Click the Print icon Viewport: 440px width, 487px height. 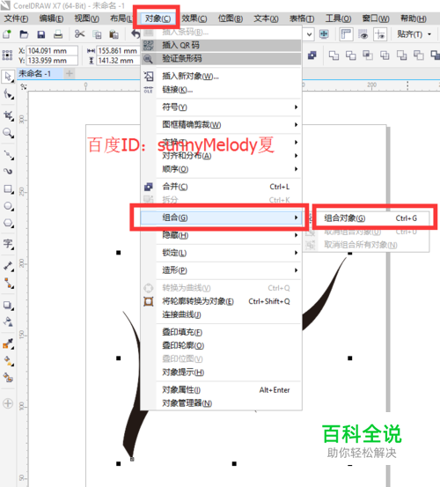(x=58, y=34)
